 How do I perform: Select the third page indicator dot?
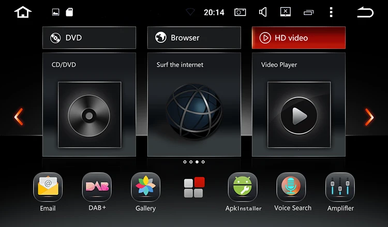pos(197,162)
